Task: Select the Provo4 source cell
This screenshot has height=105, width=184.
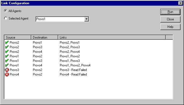Action: pyautogui.click(x=14, y=74)
